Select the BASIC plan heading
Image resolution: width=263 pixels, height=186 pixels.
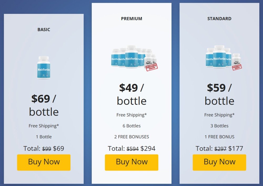click(44, 30)
